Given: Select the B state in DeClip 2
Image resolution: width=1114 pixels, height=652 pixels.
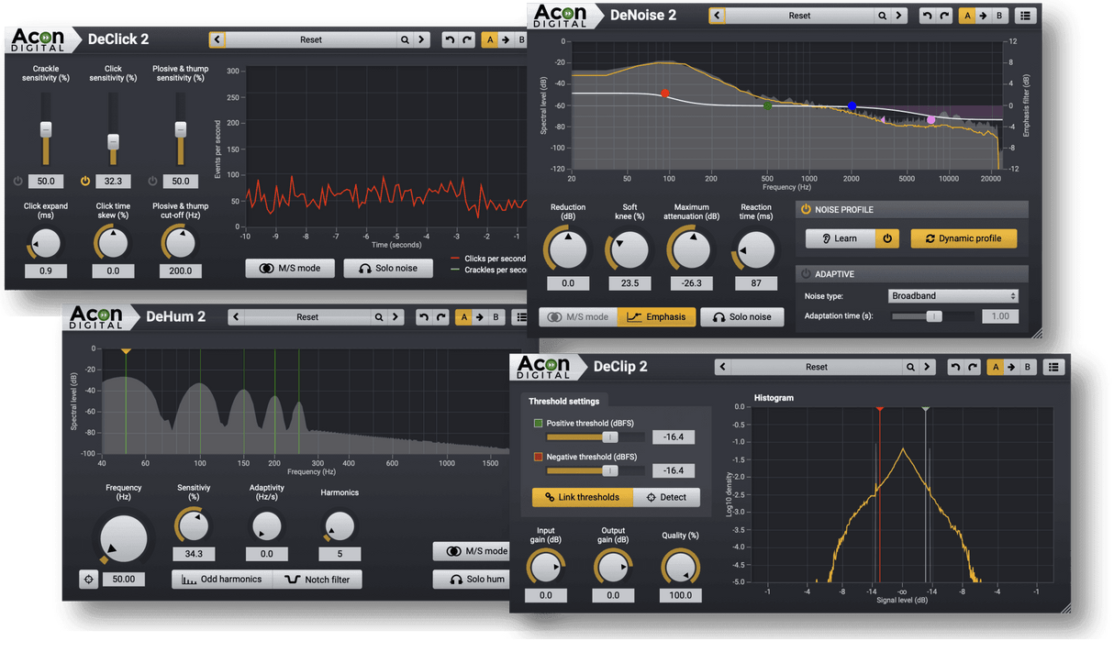Looking at the screenshot, I should (x=1027, y=367).
